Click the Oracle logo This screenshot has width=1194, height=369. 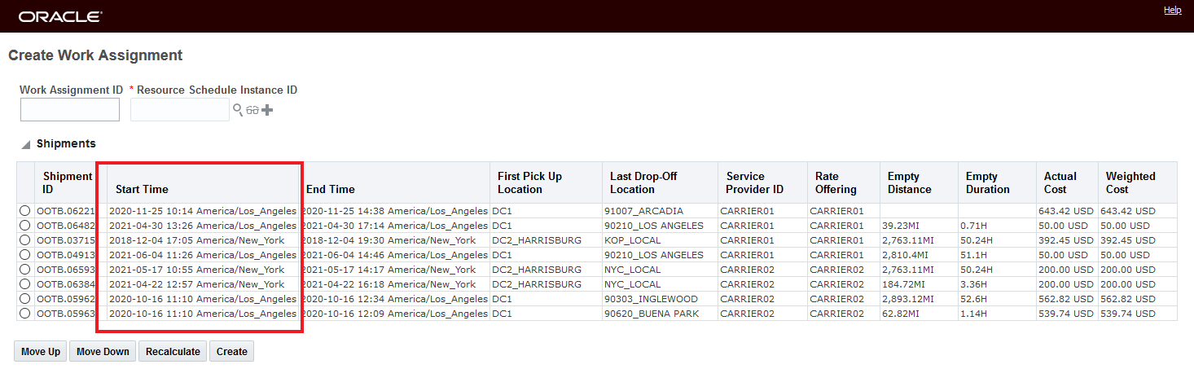[x=60, y=16]
